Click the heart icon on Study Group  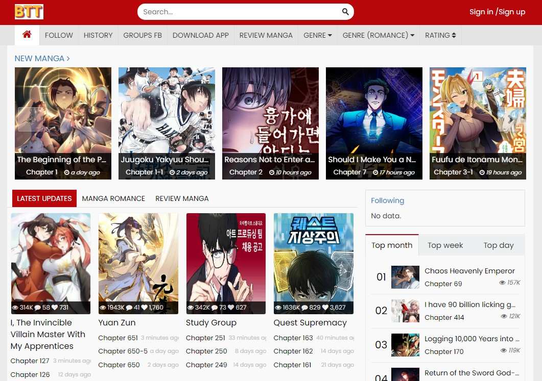231,307
